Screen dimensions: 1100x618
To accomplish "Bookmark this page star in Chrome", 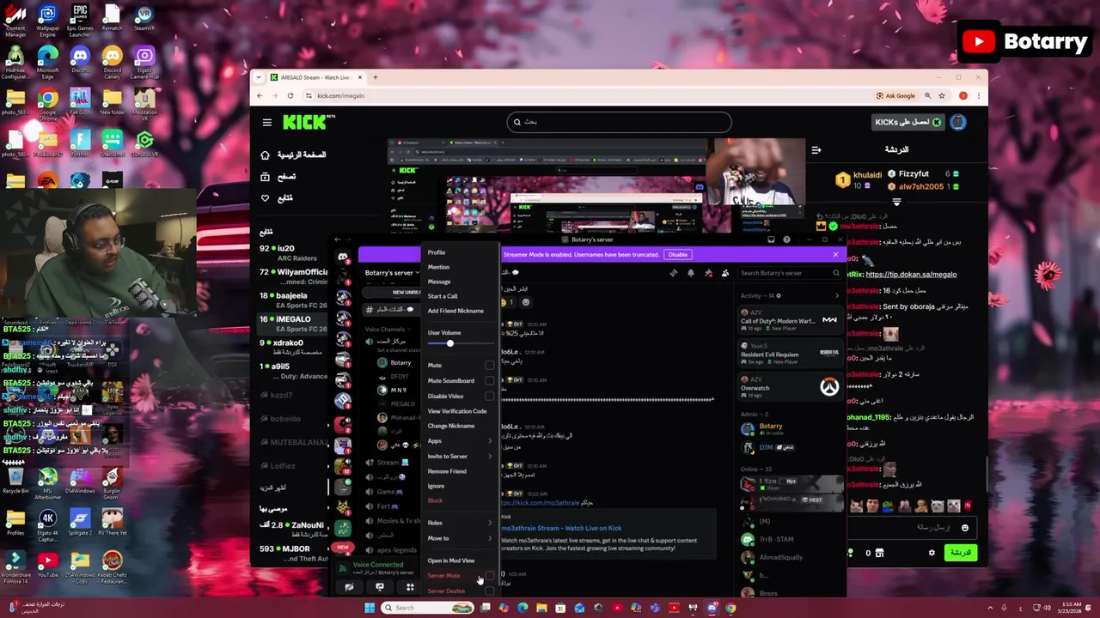I will (x=942, y=95).
